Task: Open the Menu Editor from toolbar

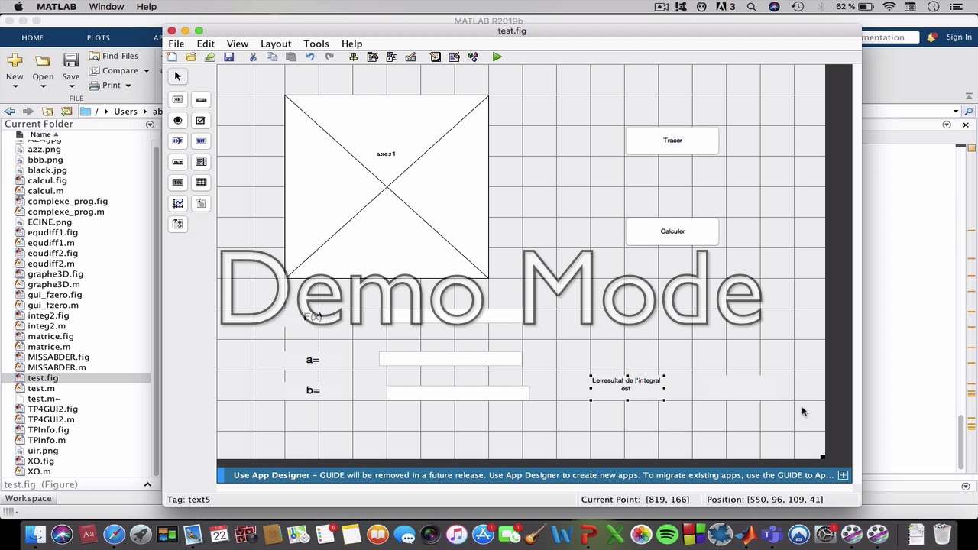Action: (373, 57)
